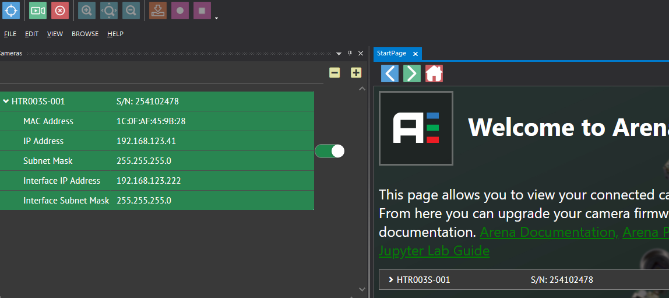The image size is (669, 298).
Task: Open the BROWSE menu
Action: [85, 34]
